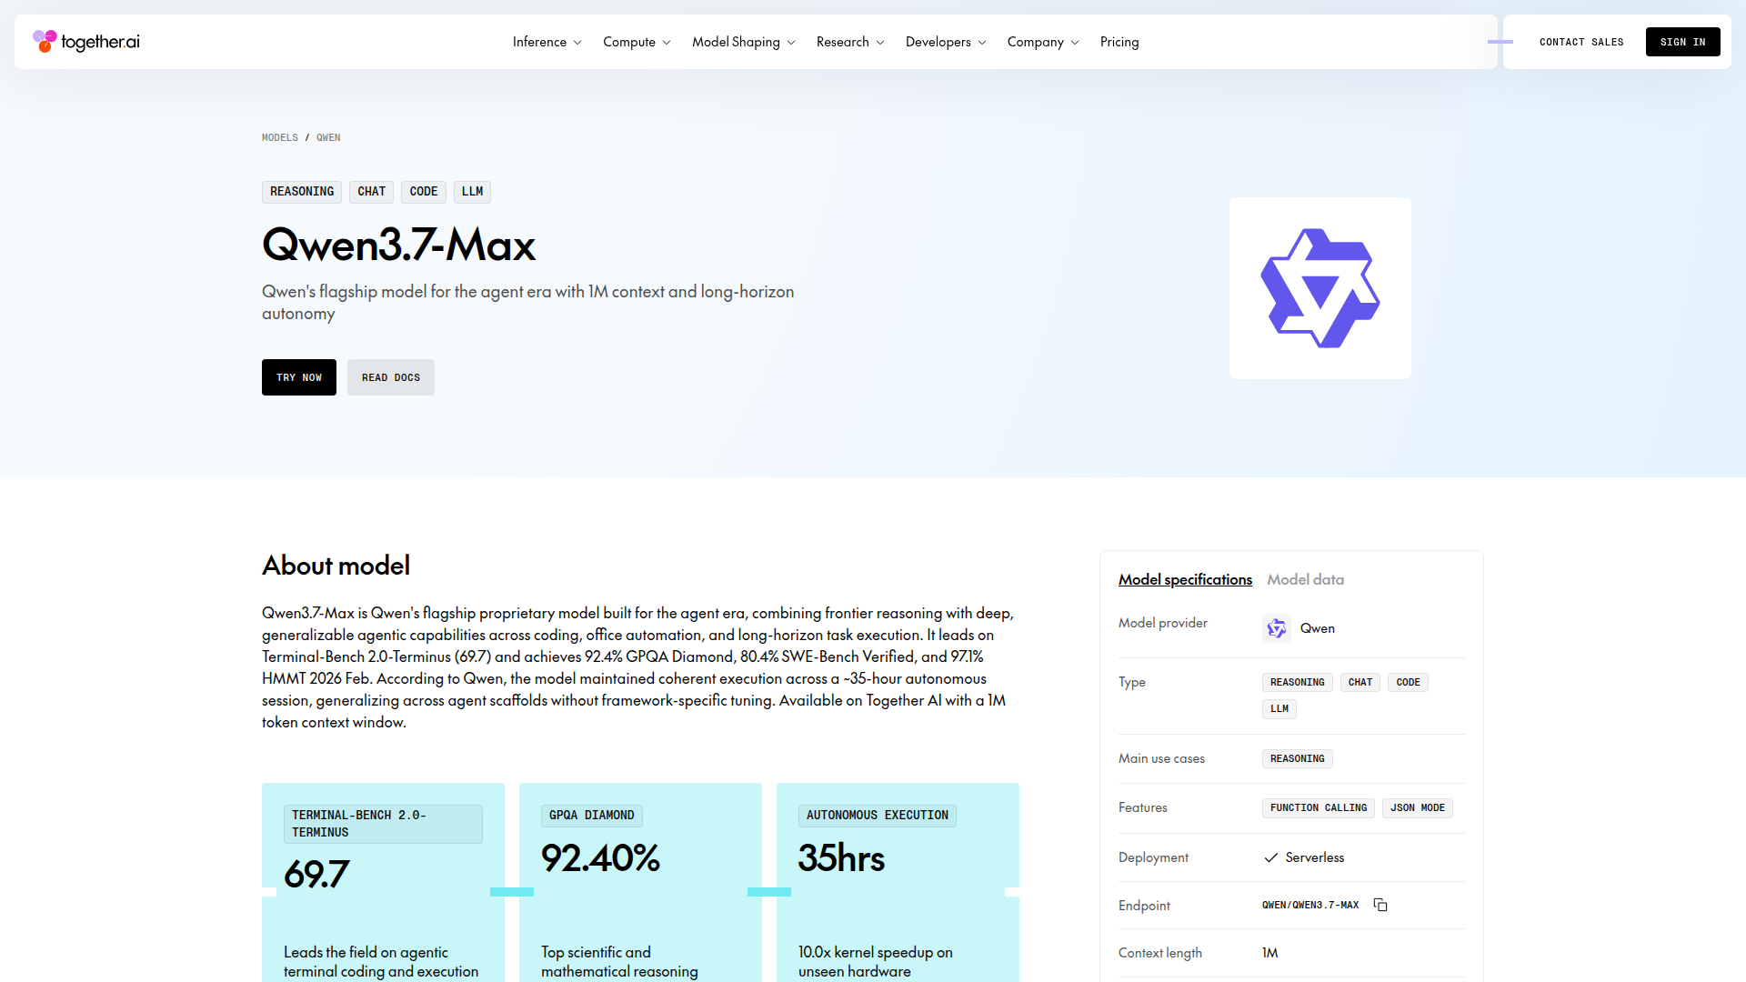The image size is (1746, 982).
Task: Click the LLM tag in Type row
Action: tap(1279, 708)
